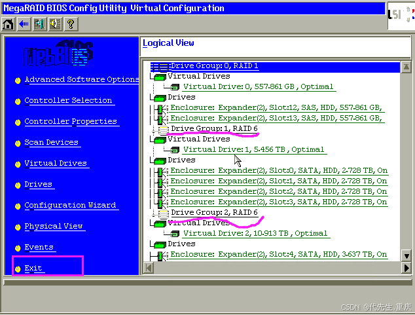The height and width of the screenshot is (315, 415).
Task: Open the Virtual Drives sidebar menu entry
Action: click(x=56, y=163)
